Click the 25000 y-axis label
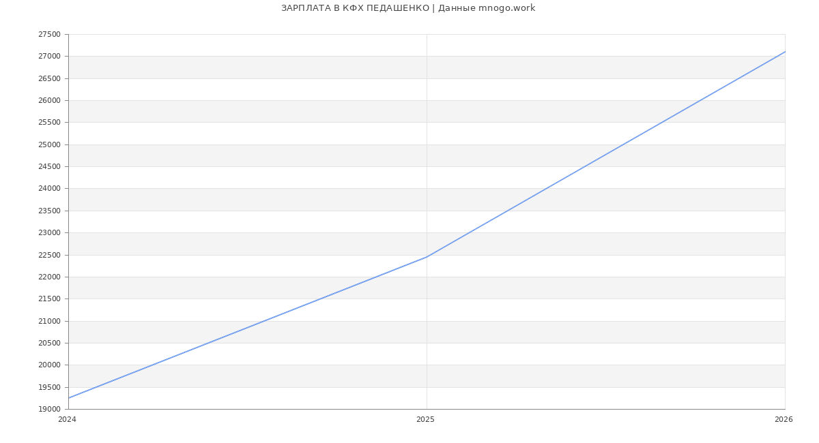This screenshot has width=819, height=443. (x=49, y=144)
